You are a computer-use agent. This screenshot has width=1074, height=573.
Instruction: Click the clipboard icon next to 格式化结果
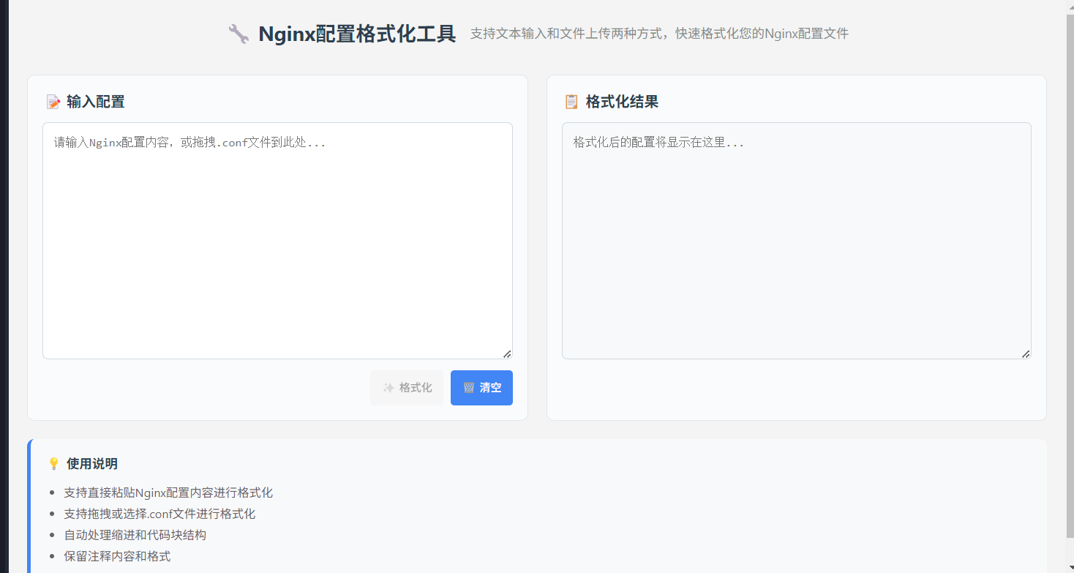click(571, 102)
